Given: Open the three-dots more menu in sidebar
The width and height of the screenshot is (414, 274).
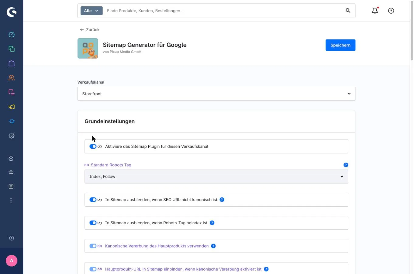Looking at the screenshot, I should 11,200.
